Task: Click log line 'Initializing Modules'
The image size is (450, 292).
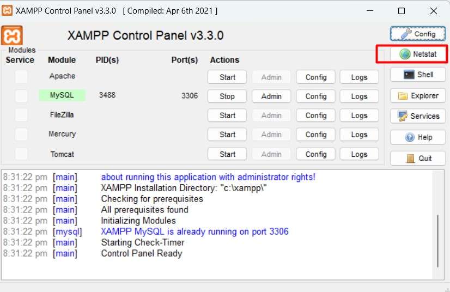Action: pos(138,221)
